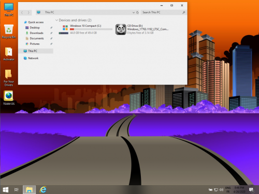Click the volume speaker tray icon
259x194 pixels.
221,190
